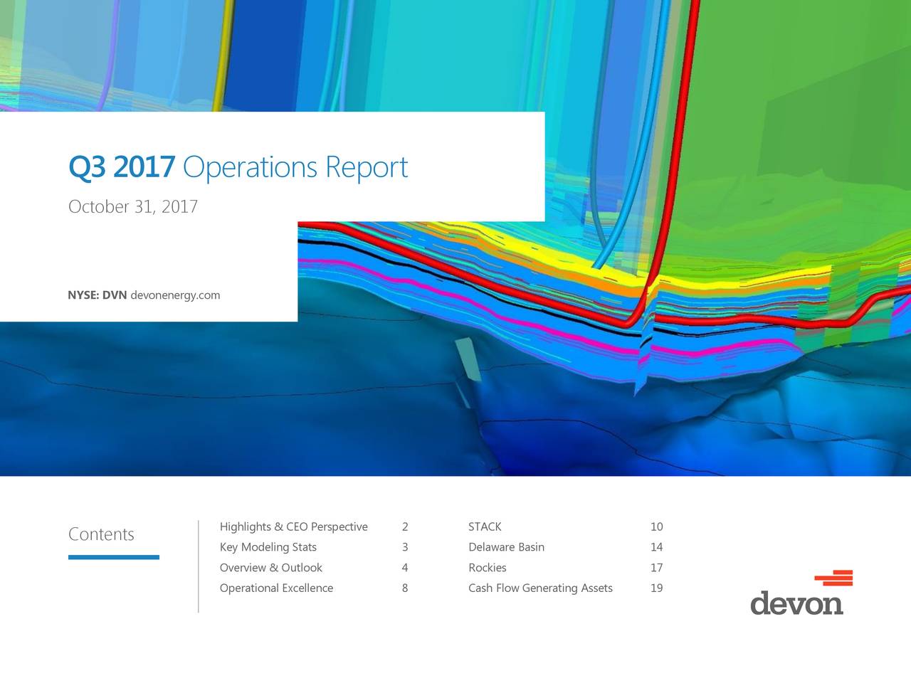Image resolution: width=911 pixels, height=683 pixels.
Task: Click page number 3 for Key Modeling Stats
Action: click(405, 547)
